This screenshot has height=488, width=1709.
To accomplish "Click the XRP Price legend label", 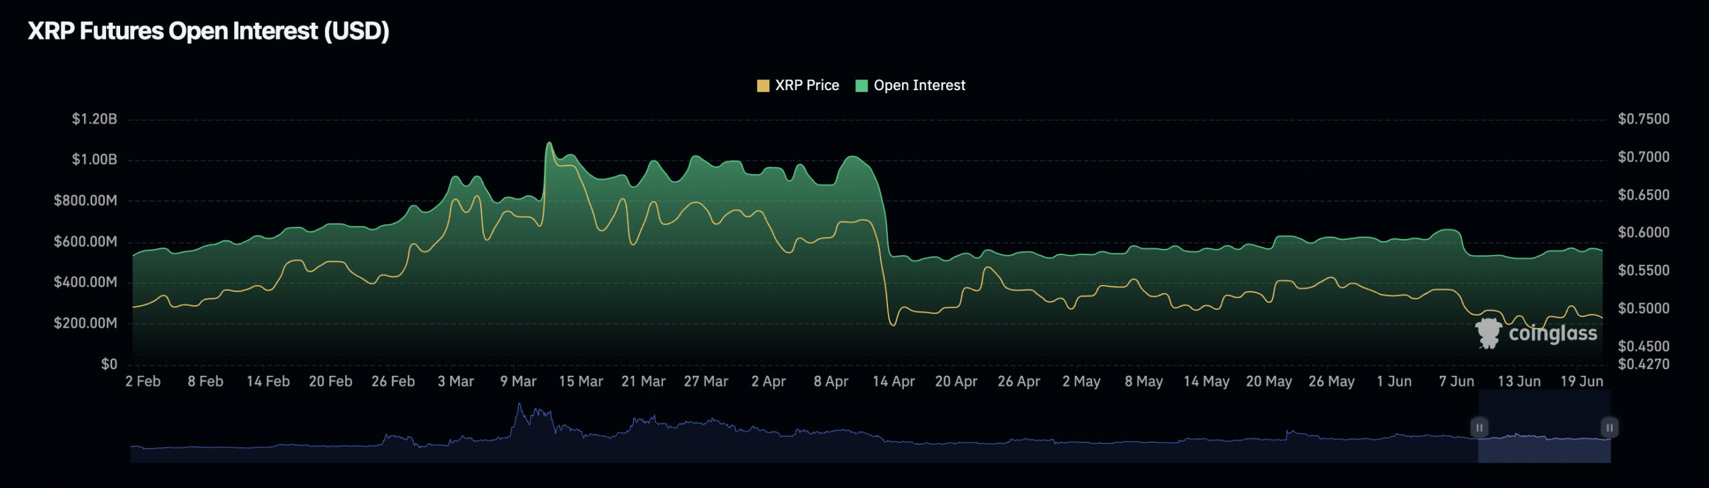I will [807, 85].
